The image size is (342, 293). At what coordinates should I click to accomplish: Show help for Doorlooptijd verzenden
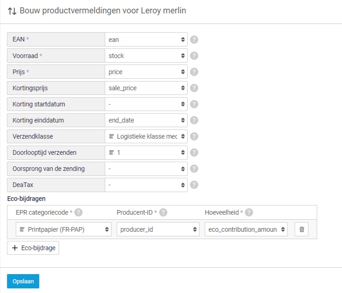pos(194,152)
